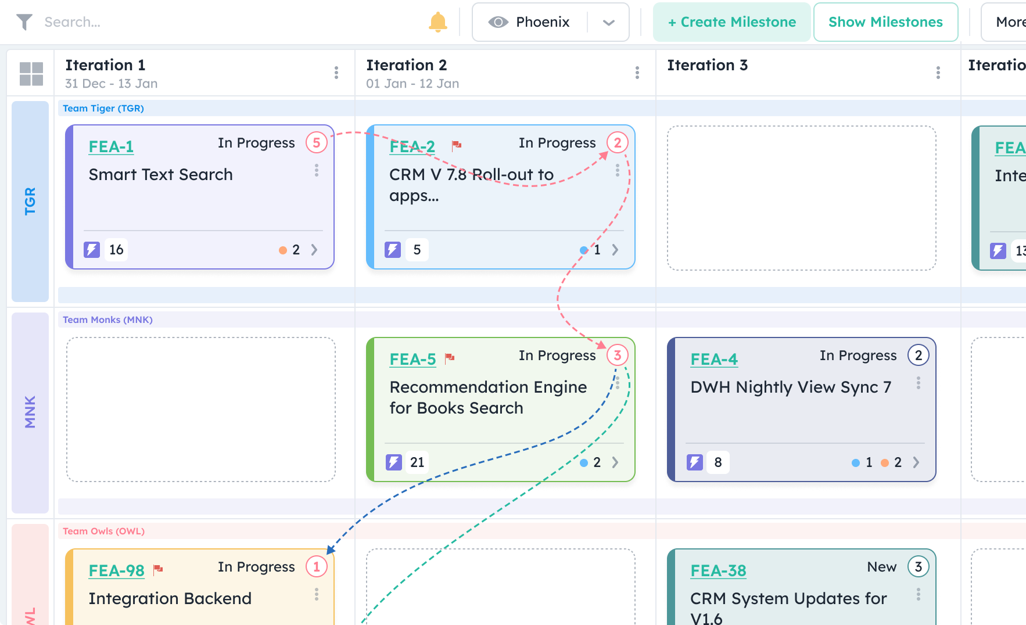This screenshot has height=625, width=1026.
Task: Open the Phoenix view dropdown arrow
Action: coord(608,23)
